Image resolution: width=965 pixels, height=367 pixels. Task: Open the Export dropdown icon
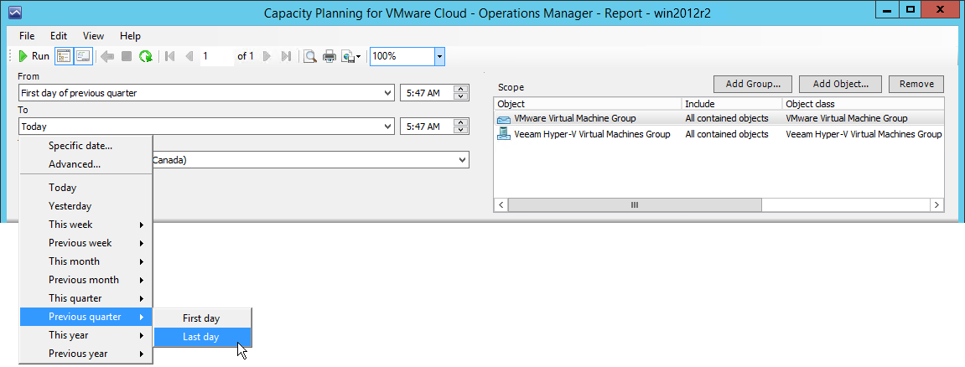pos(351,56)
